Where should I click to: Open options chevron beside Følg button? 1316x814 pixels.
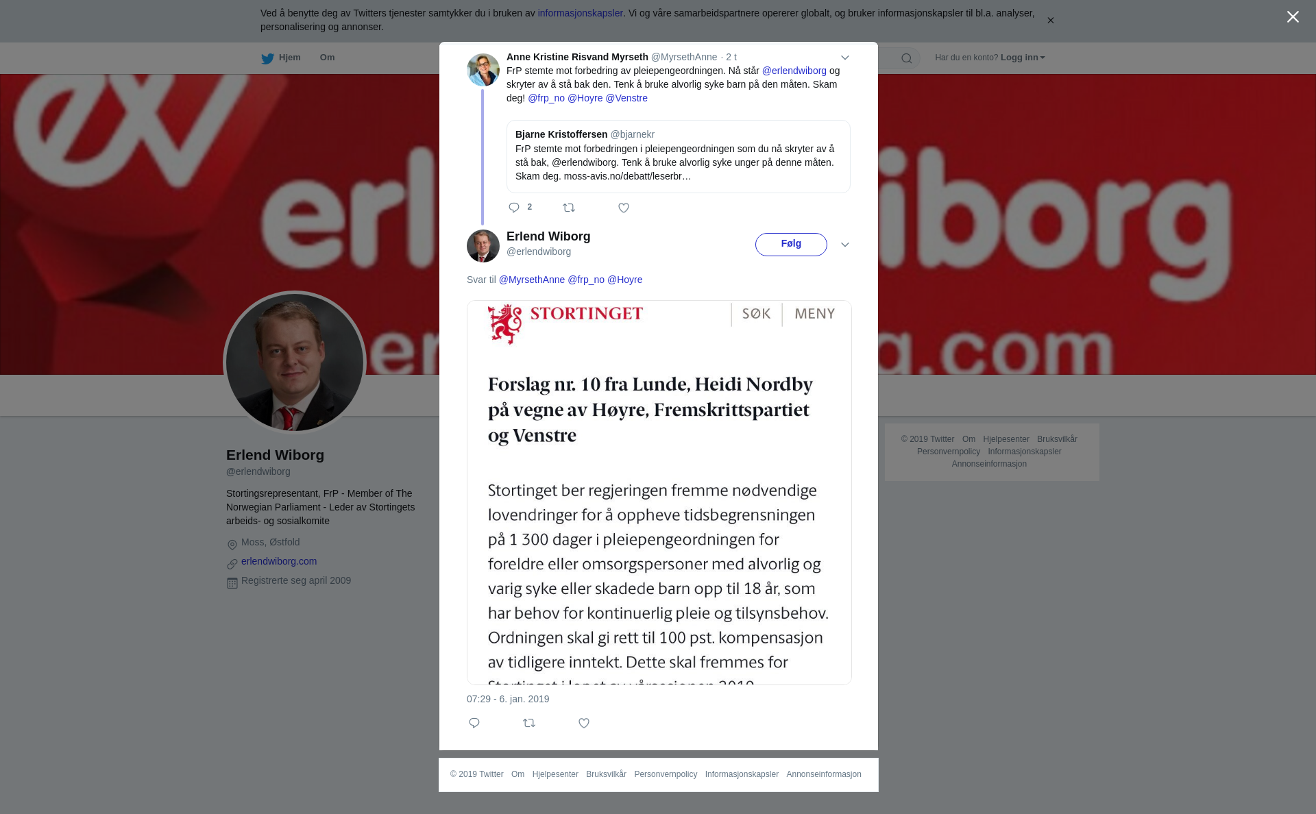pos(845,245)
